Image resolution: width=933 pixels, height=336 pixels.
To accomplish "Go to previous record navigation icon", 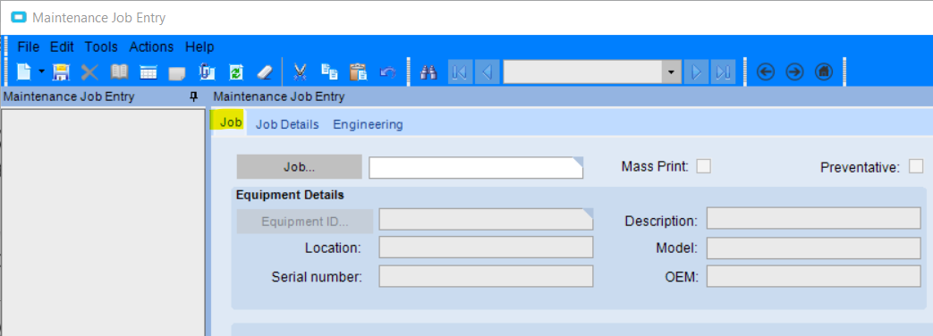I will (488, 72).
